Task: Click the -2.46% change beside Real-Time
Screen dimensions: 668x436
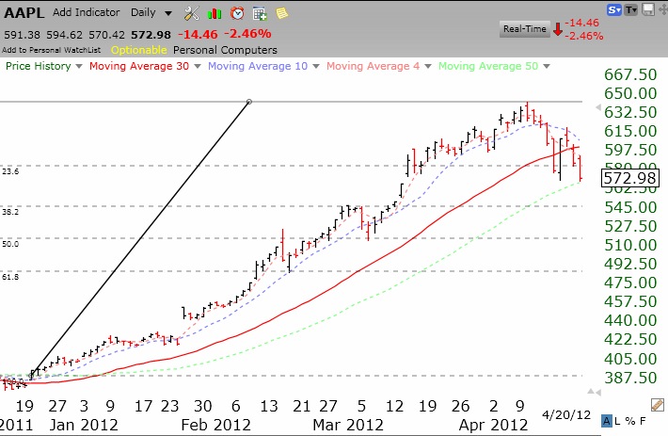Action: 584,36
